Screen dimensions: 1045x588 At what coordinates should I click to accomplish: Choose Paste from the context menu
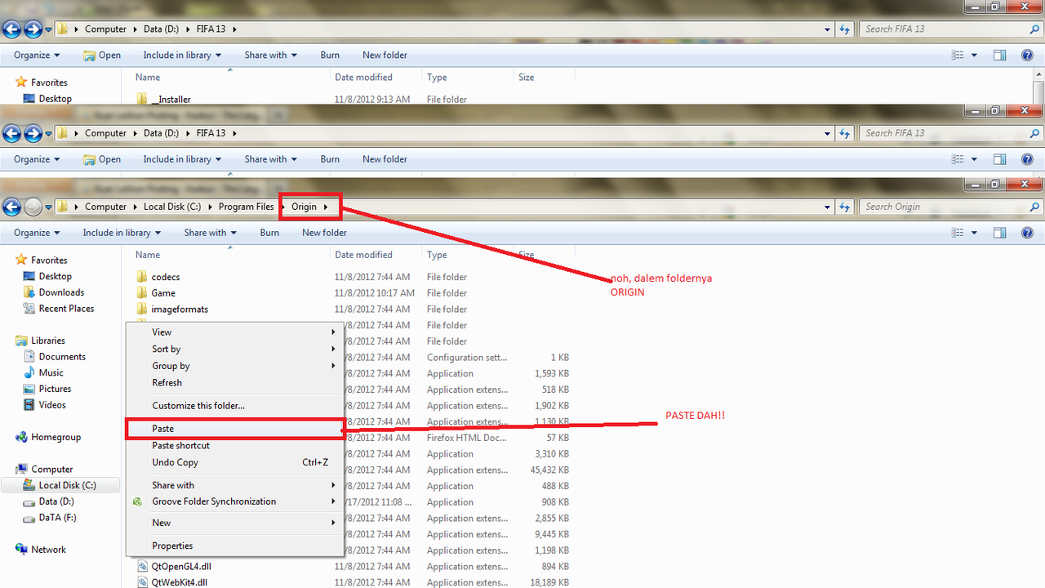[x=234, y=429]
